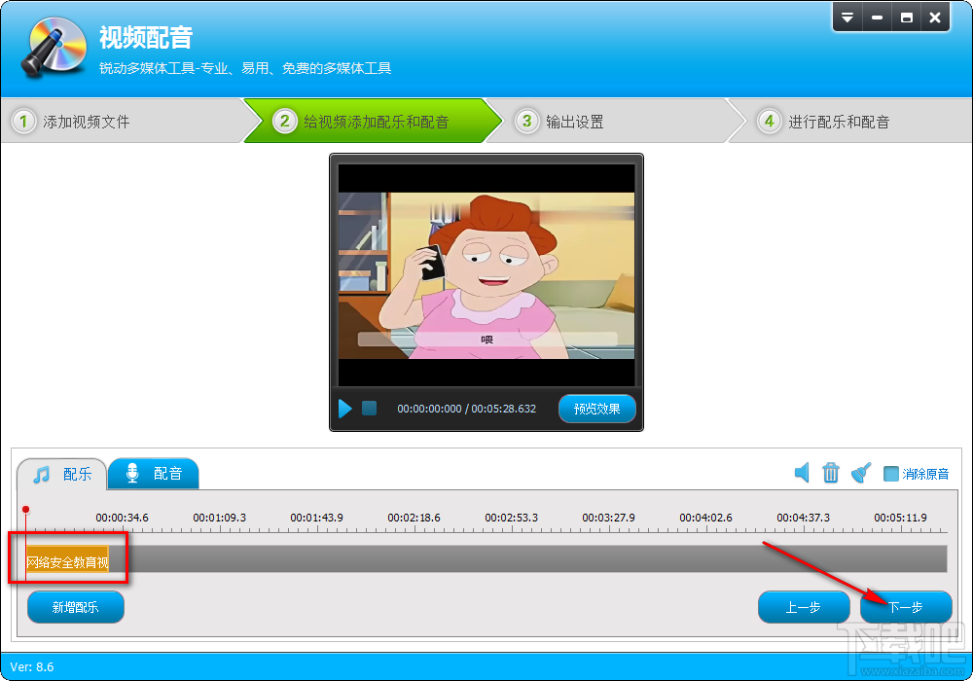Close the 视频配音 window
This screenshot has width=973, height=681.
pyautogui.click(x=935, y=18)
